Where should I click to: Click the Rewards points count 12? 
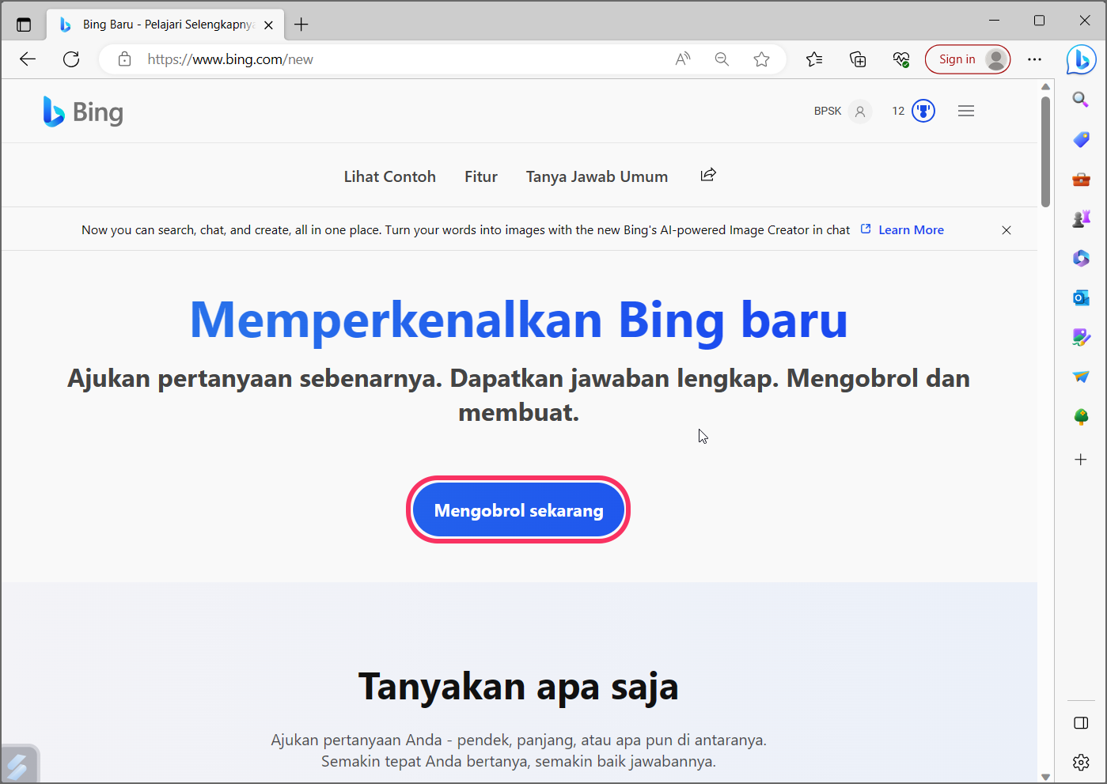pyautogui.click(x=898, y=111)
